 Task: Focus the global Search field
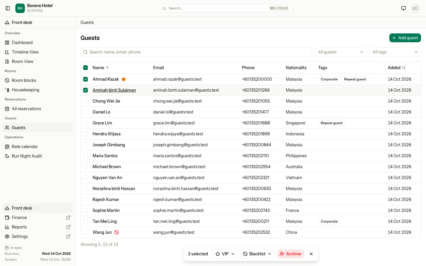tap(226, 8)
